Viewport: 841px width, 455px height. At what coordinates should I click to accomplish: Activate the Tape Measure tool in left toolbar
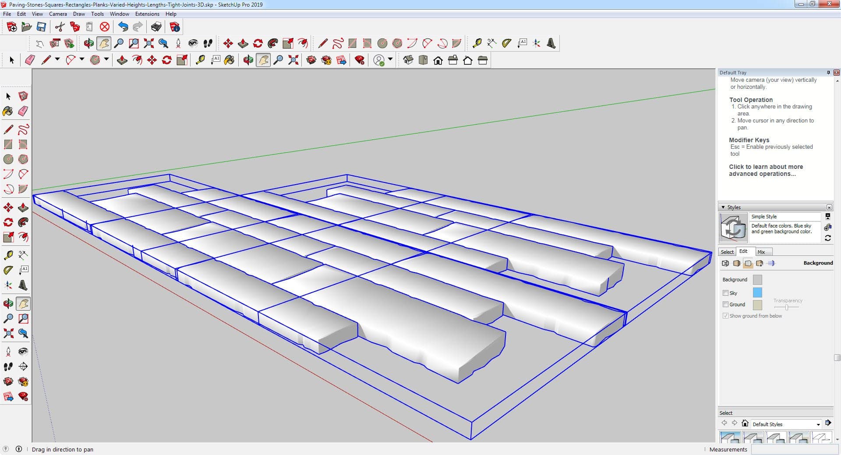point(8,255)
